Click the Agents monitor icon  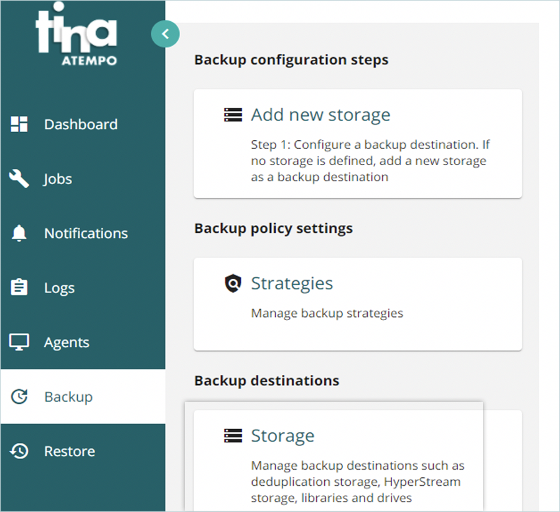pos(20,342)
